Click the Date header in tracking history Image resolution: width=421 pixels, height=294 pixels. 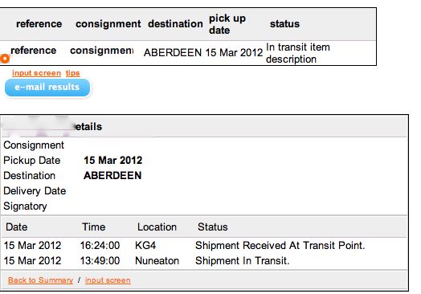pyautogui.click(x=17, y=227)
